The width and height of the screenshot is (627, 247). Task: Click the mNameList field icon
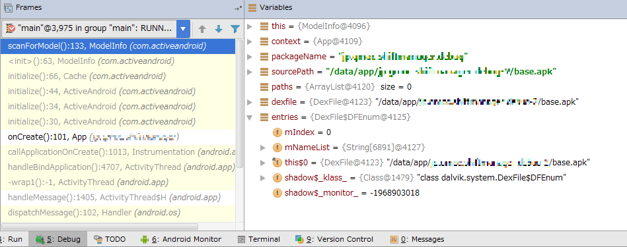(277, 148)
